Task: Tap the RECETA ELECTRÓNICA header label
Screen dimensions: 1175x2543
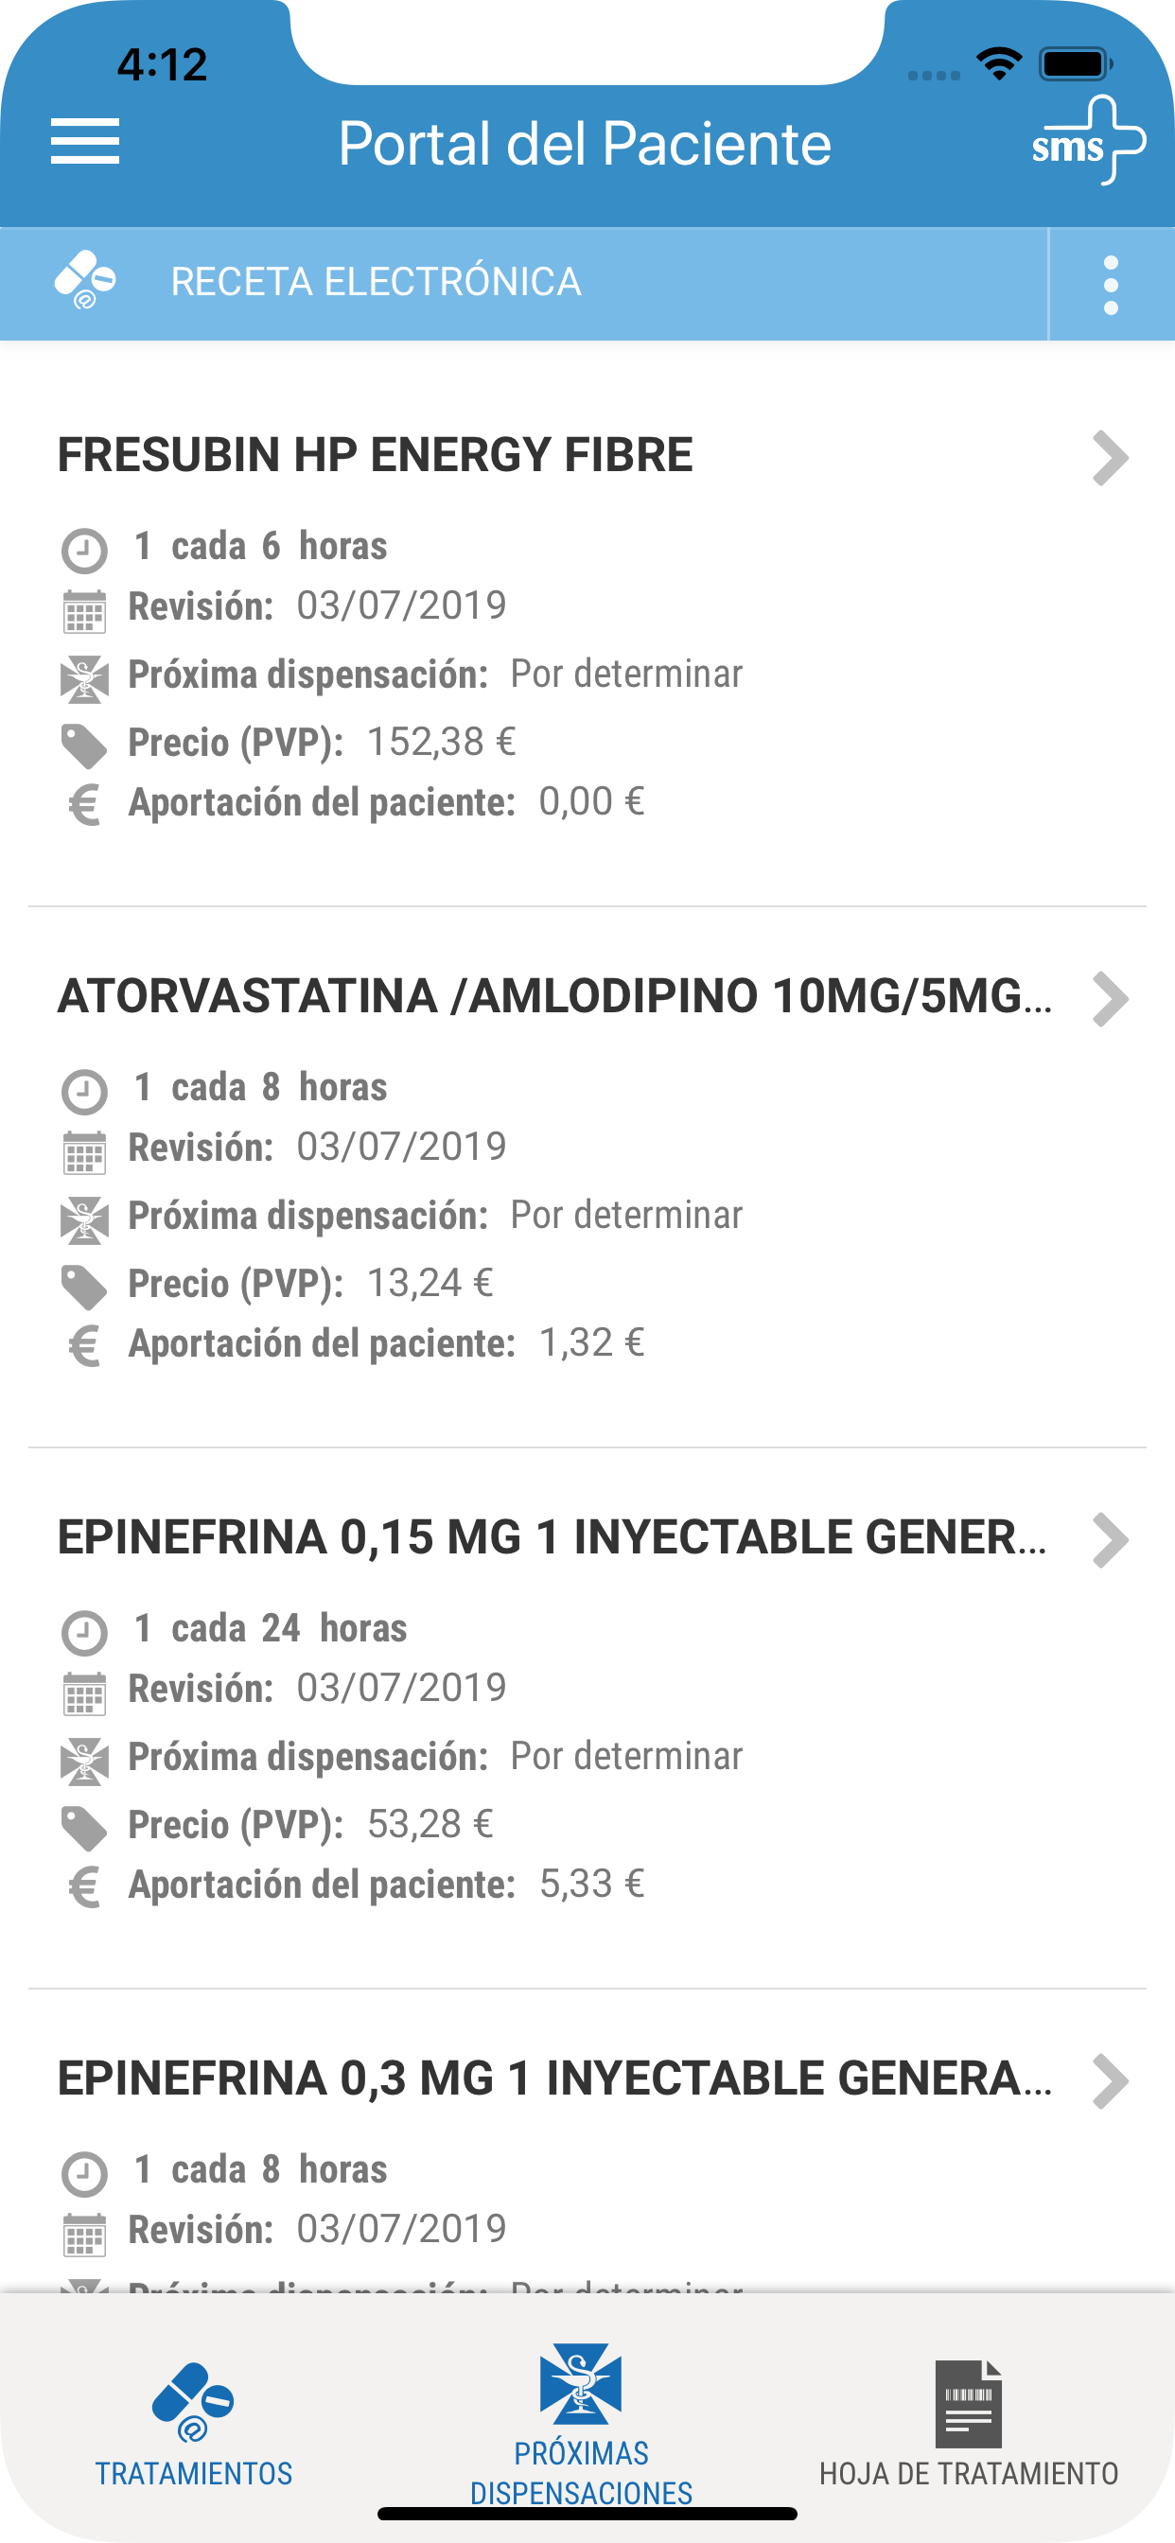Action: tap(377, 281)
